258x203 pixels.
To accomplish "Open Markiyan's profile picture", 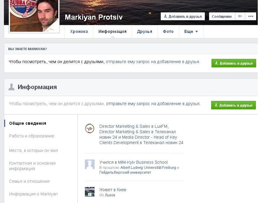I will click(x=34, y=16).
